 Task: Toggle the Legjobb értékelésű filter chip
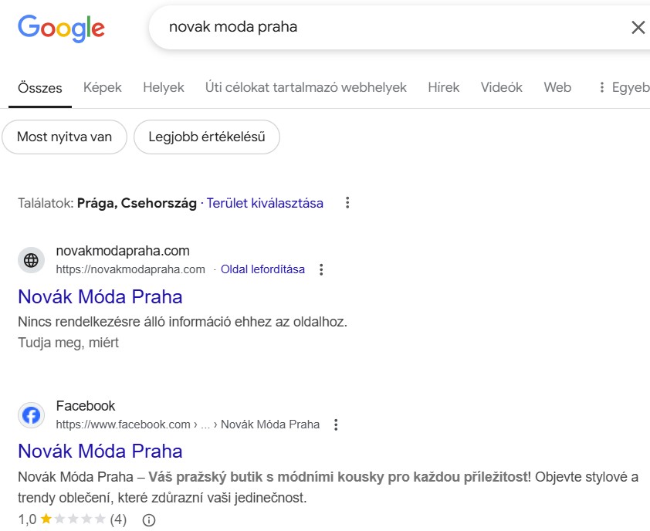[206, 137]
